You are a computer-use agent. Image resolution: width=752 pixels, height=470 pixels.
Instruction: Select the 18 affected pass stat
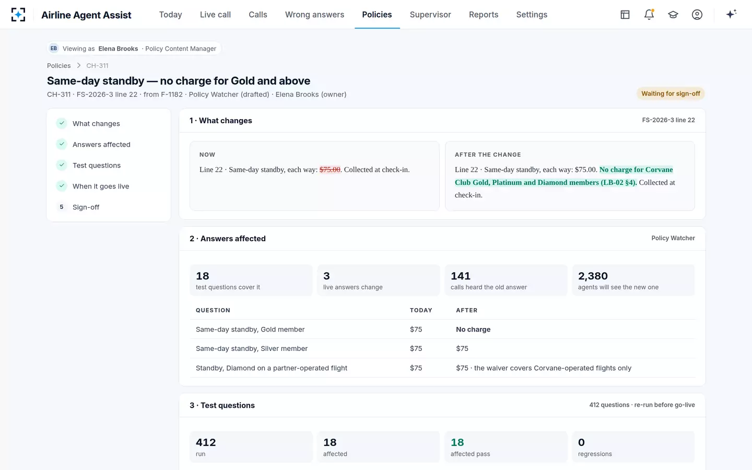tap(506, 447)
